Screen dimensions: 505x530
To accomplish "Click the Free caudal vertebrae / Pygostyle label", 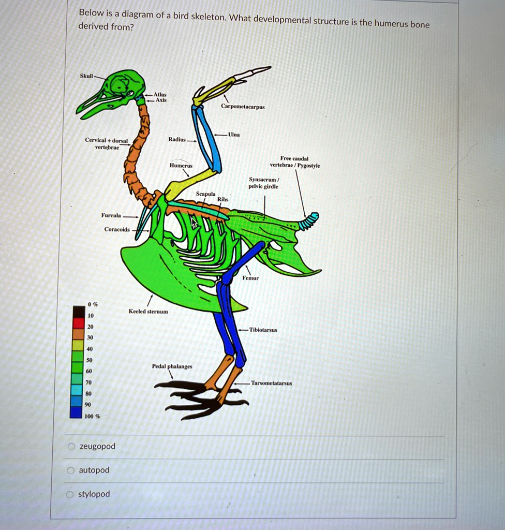I will (x=294, y=162).
